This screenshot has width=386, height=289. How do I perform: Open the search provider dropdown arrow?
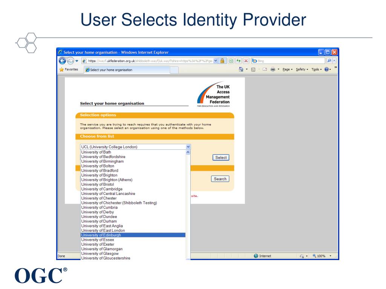point(334,61)
